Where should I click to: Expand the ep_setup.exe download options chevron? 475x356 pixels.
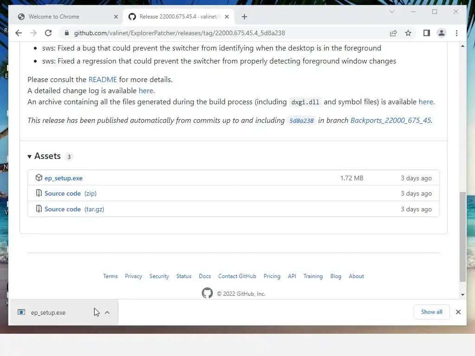tap(107, 313)
